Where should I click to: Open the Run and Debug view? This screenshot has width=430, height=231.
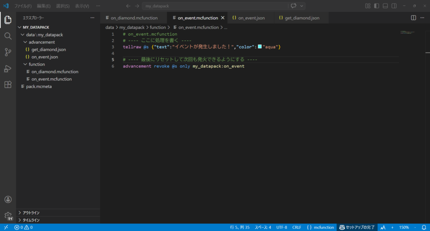point(8,68)
